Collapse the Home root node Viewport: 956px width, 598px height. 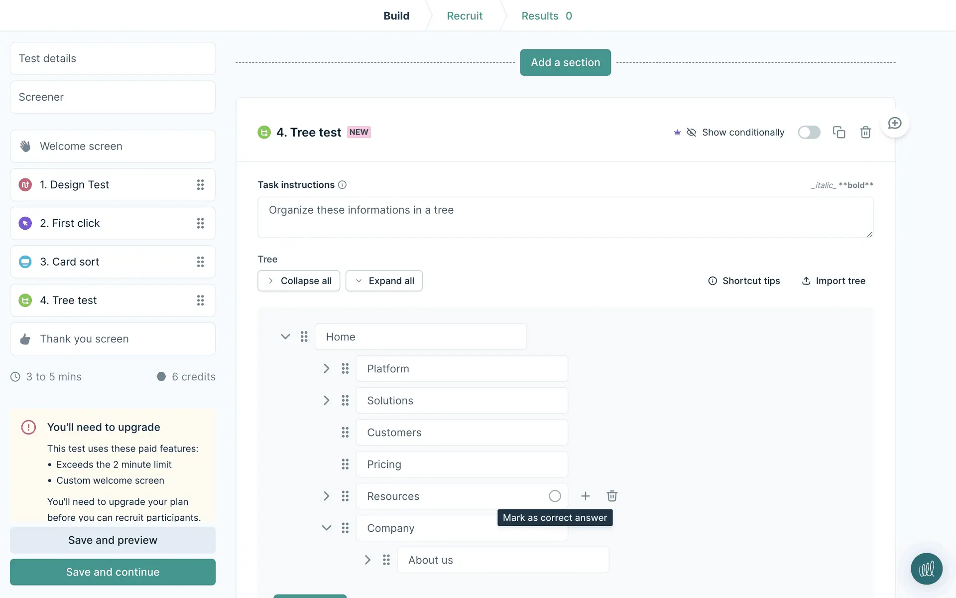(x=285, y=337)
